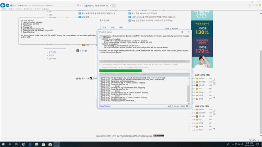262x147 pixels.
Task: Click the 'Prompting user for information' log line
Action: click(x=123, y=101)
